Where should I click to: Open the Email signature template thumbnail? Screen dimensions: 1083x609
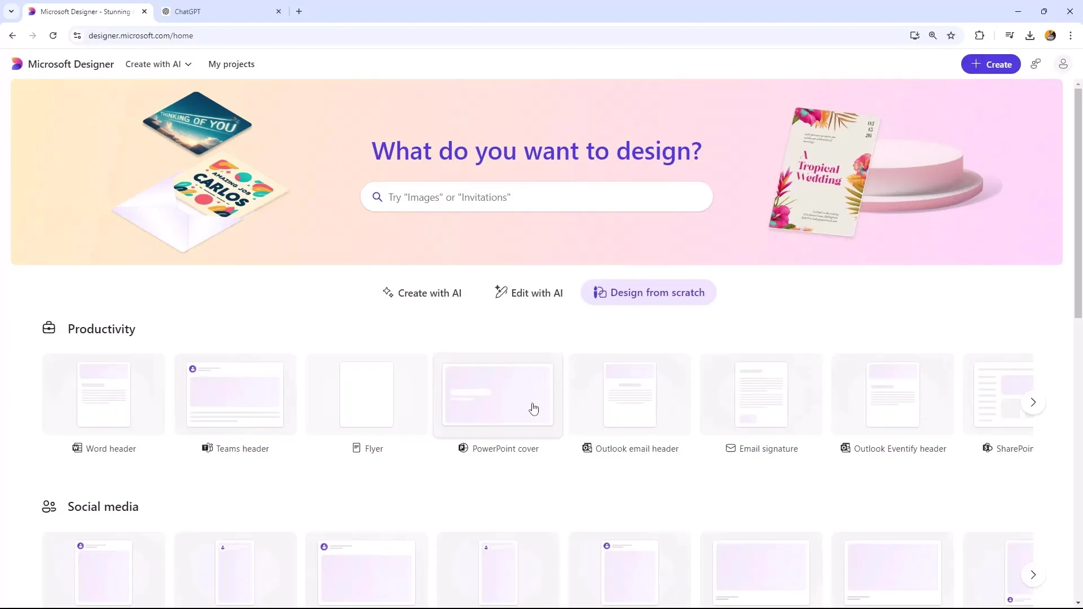761,394
